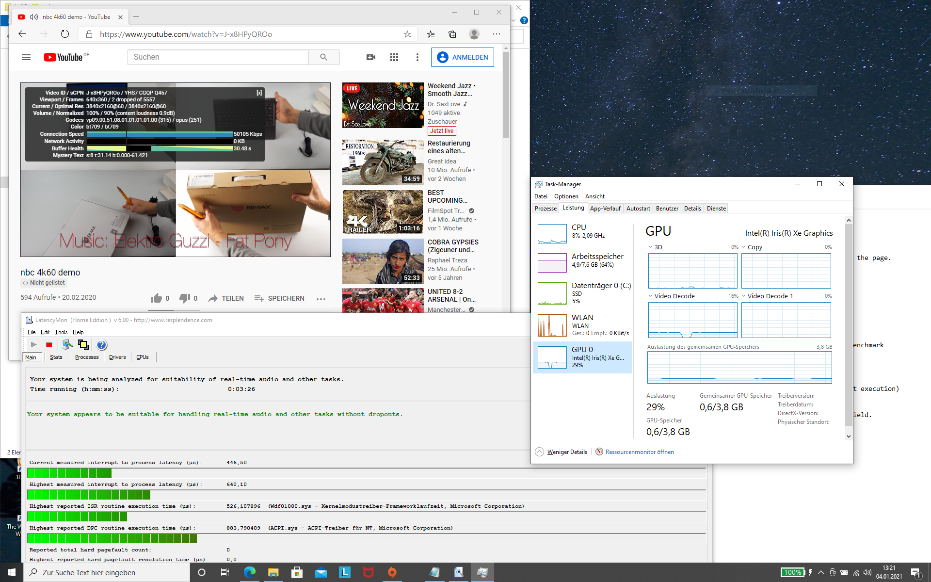Switch to the Prozesse tab
931x582 pixels.
coord(546,209)
